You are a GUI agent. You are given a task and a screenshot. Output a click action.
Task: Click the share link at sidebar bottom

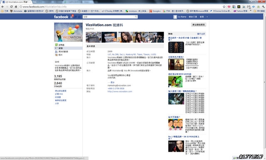click(x=57, y=103)
